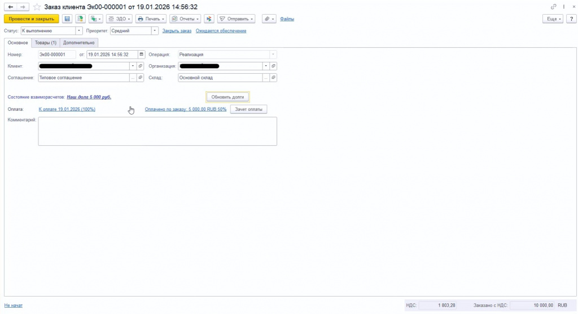Go back with the left arrow button
This screenshot has width=578, height=314.
(x=10, y=7)
